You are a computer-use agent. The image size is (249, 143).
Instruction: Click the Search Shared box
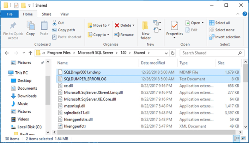(212, 53)
